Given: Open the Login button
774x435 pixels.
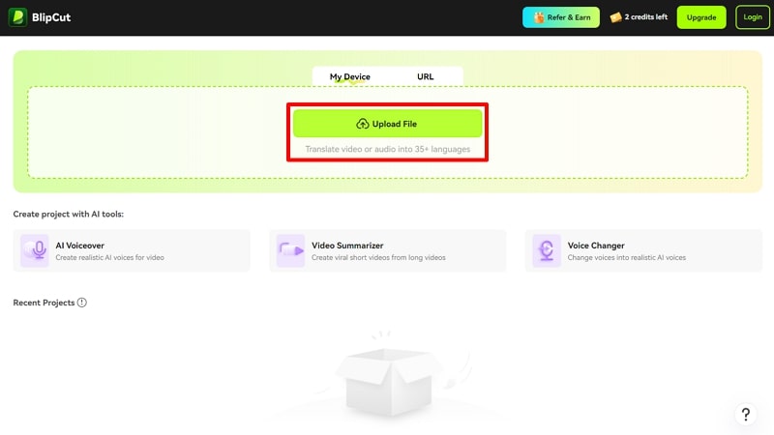Looking at the screenshot, I should (x=751, y=17).
